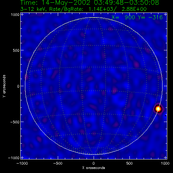
Task: Click the 1000 tick label on the X axis
Action: (165, 163)
